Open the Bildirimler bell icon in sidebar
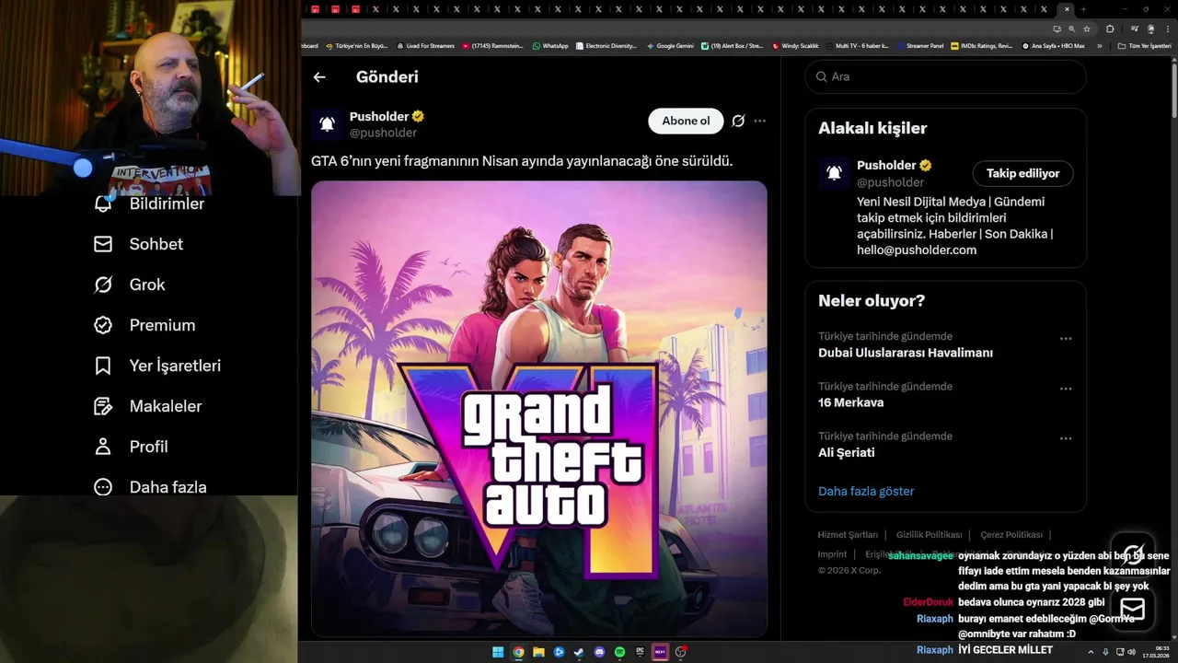This screenshot has height=663, width=1178. pyautogui.click(x=103, y=204)
